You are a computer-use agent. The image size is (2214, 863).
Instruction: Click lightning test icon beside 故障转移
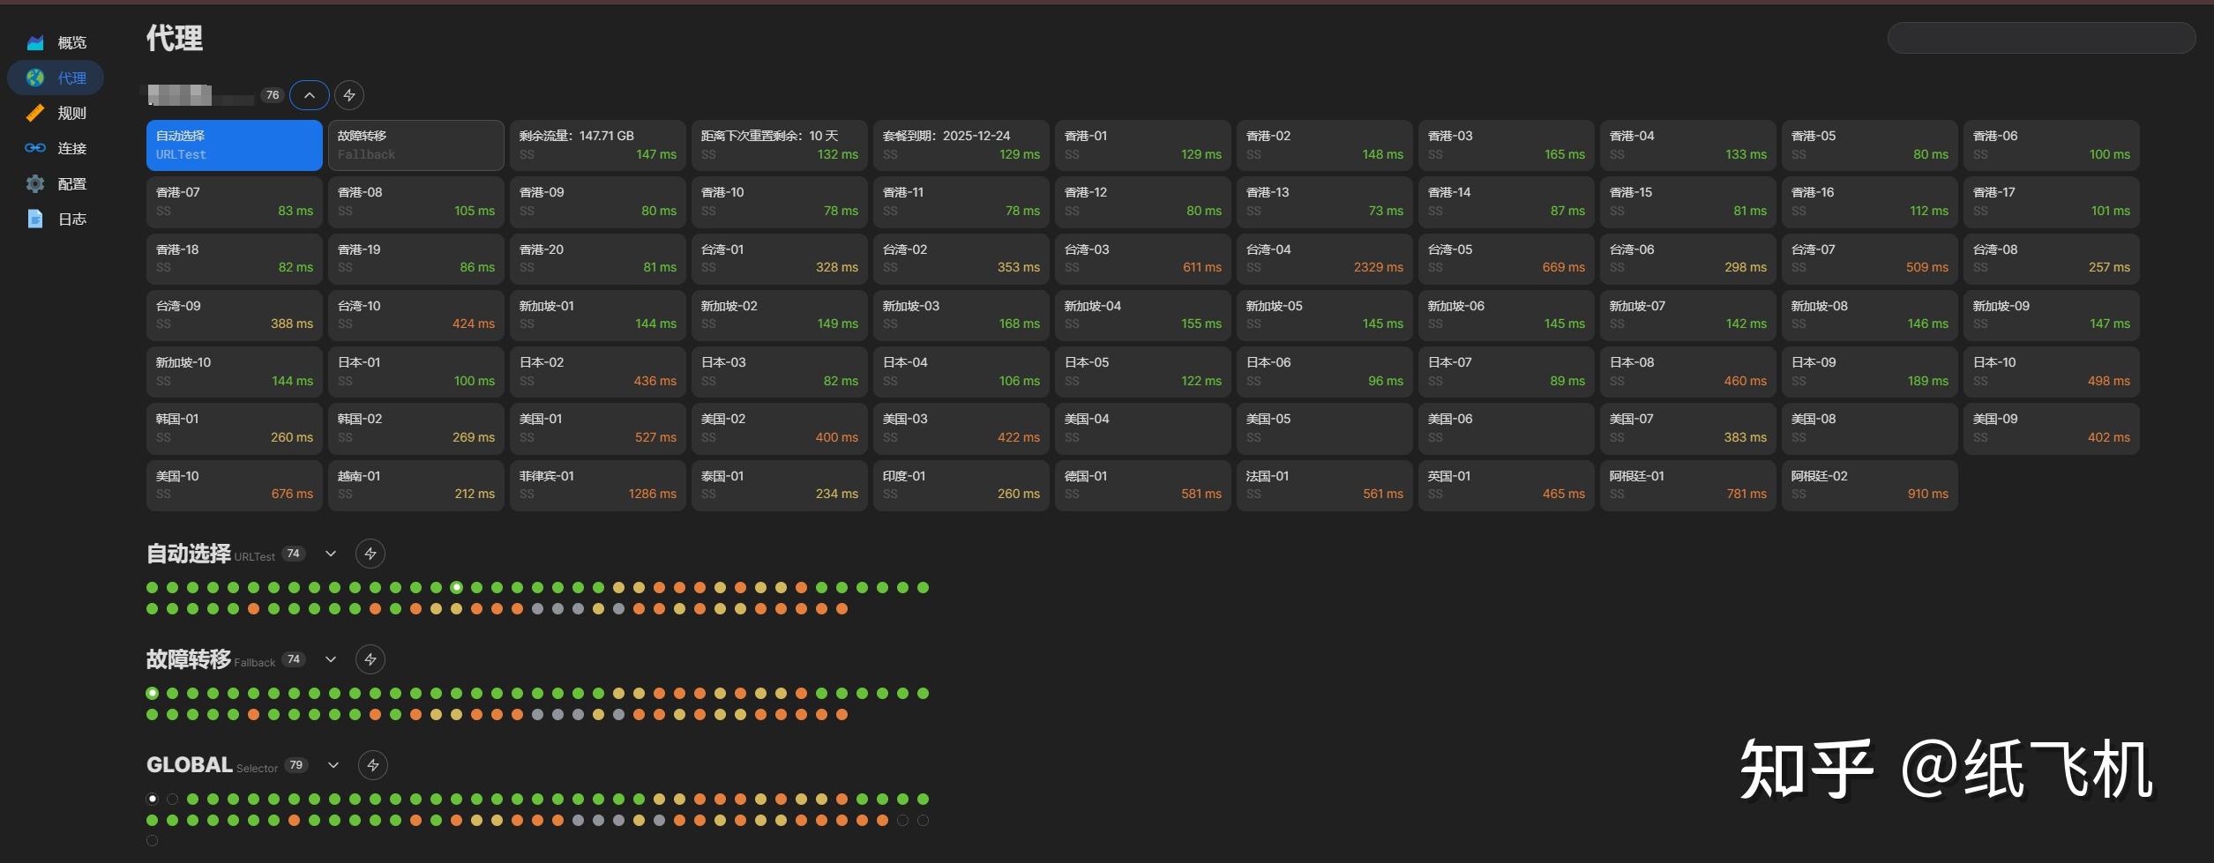click(x=370, y=658)
